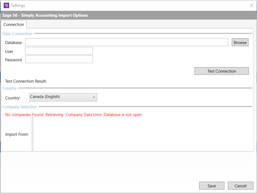Click the 'Password' field label
This screenshot has width=257, height=193.
click(x=14, y=60)
